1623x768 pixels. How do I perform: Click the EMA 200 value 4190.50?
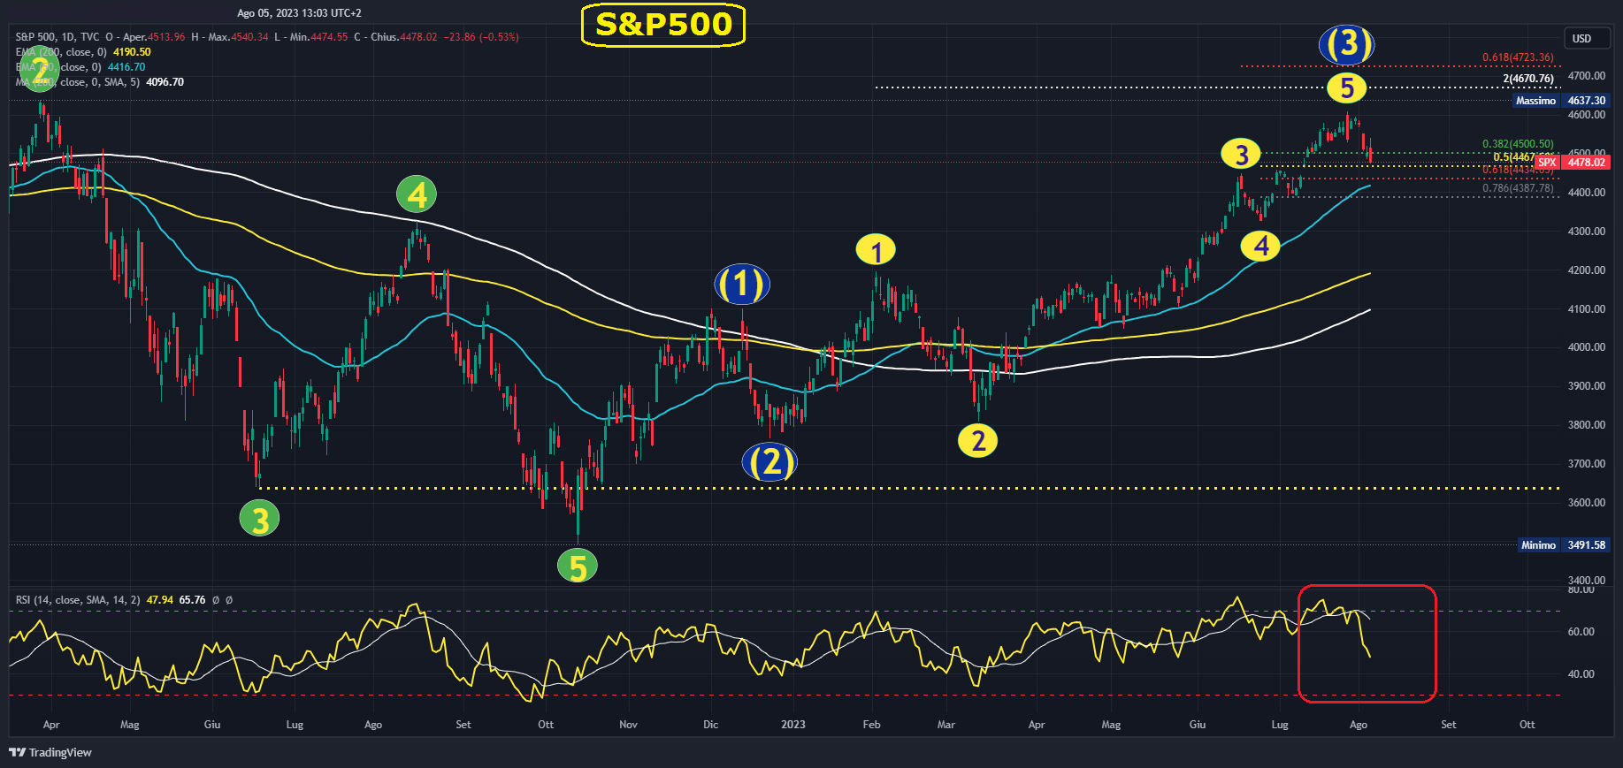132,52
